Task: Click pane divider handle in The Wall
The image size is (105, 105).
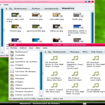Action: click(43, 73)
